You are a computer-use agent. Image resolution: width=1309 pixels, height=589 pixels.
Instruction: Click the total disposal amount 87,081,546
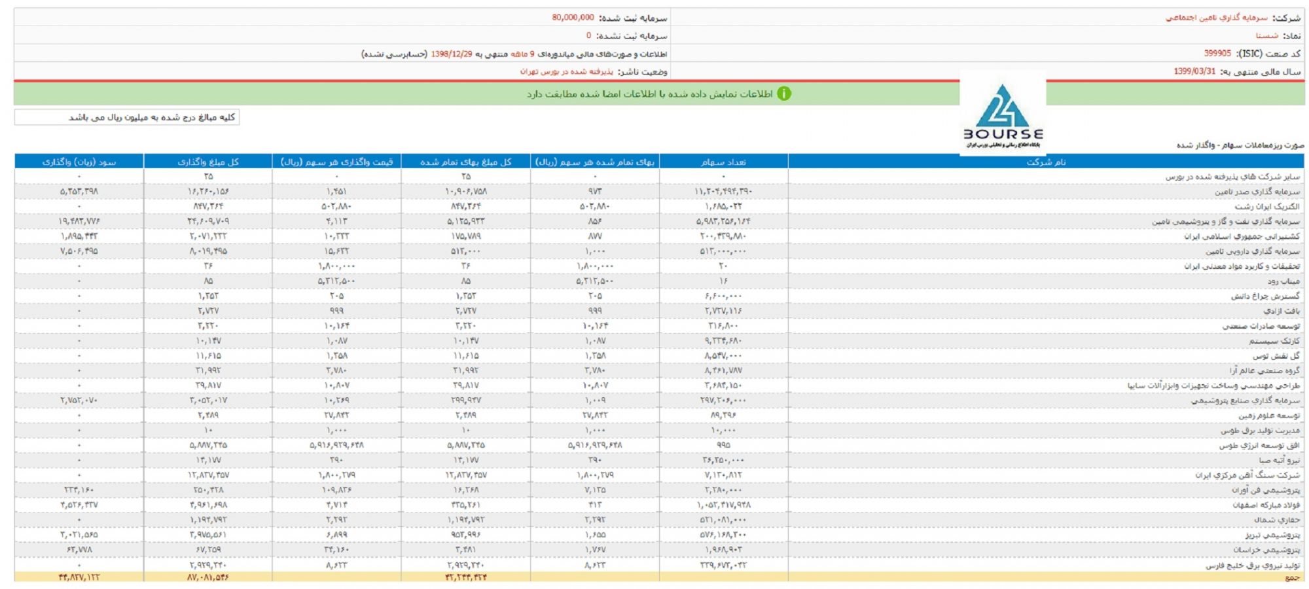208,577
